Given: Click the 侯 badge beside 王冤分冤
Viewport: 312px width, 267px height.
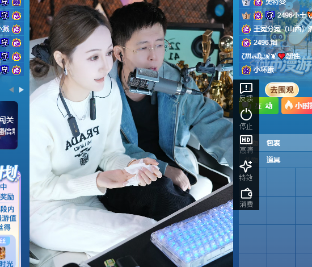Looking at the screenshot, I should pyautogui.click(x=246, y=30).
